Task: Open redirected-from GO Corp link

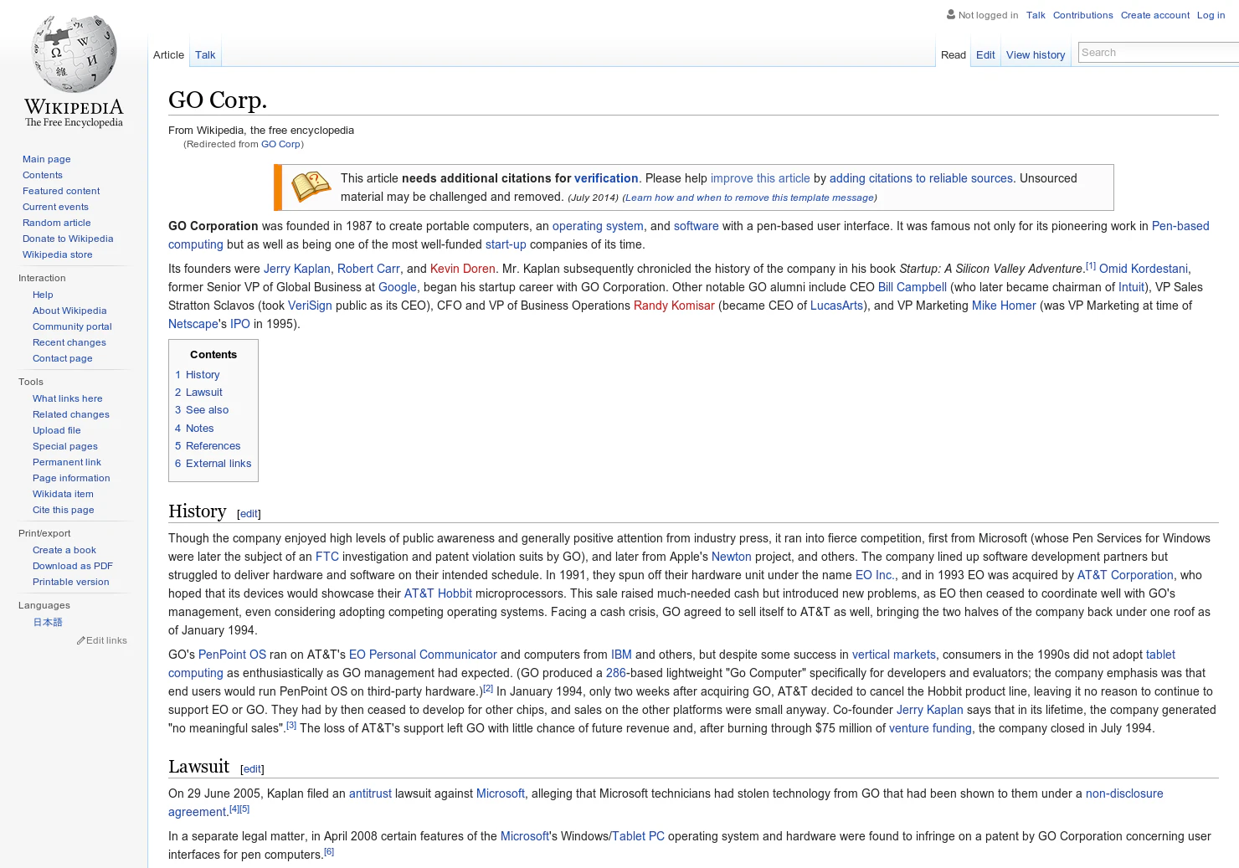Action: click(x=280, y=144)
